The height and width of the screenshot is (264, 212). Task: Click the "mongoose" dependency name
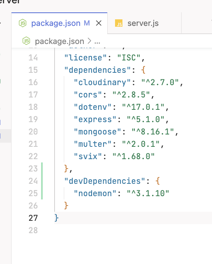tap(97, 132)
